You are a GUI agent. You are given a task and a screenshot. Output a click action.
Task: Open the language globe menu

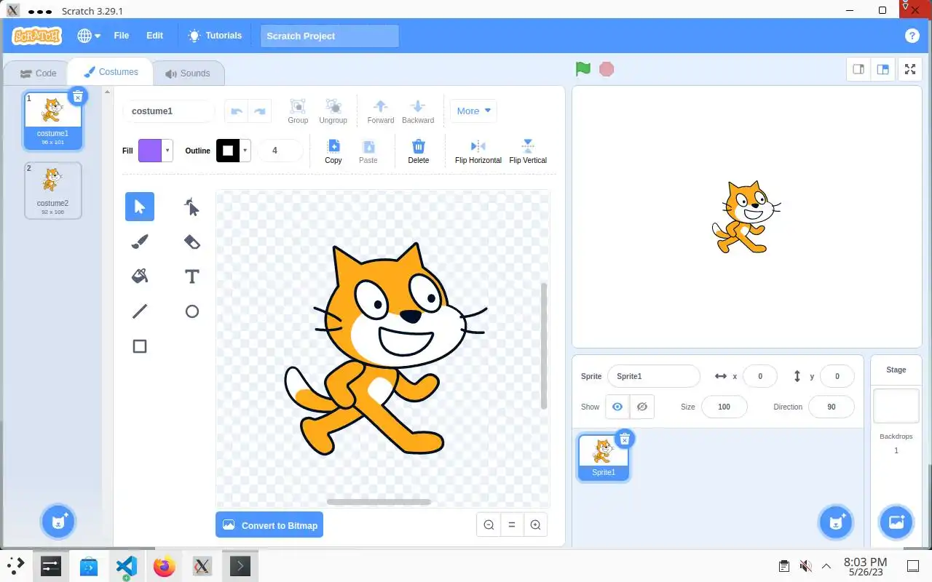[89, 36]
